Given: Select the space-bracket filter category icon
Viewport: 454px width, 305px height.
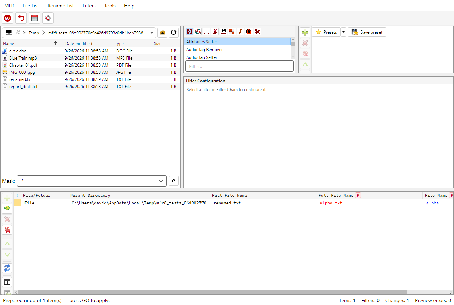Looking at the screenshot, I should click(x=206, y=32).
